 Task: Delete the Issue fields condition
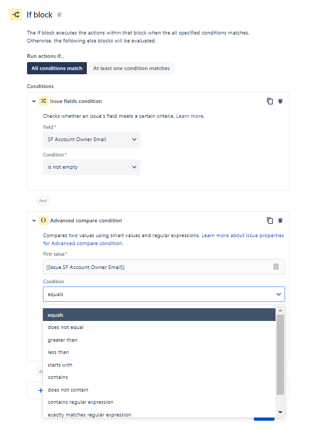280,101
